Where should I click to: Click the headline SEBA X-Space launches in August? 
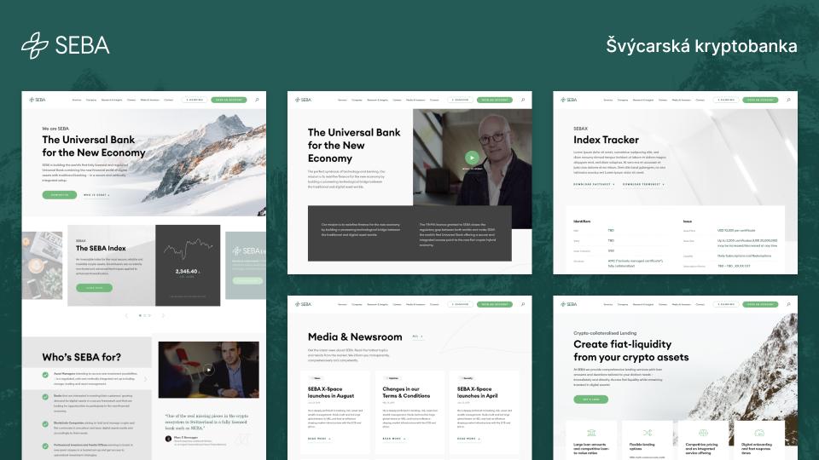tap(331, 392)
